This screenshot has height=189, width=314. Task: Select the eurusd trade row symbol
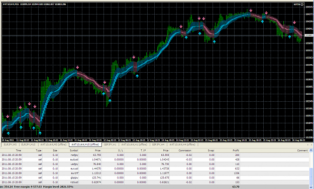(x=74, y=168)
